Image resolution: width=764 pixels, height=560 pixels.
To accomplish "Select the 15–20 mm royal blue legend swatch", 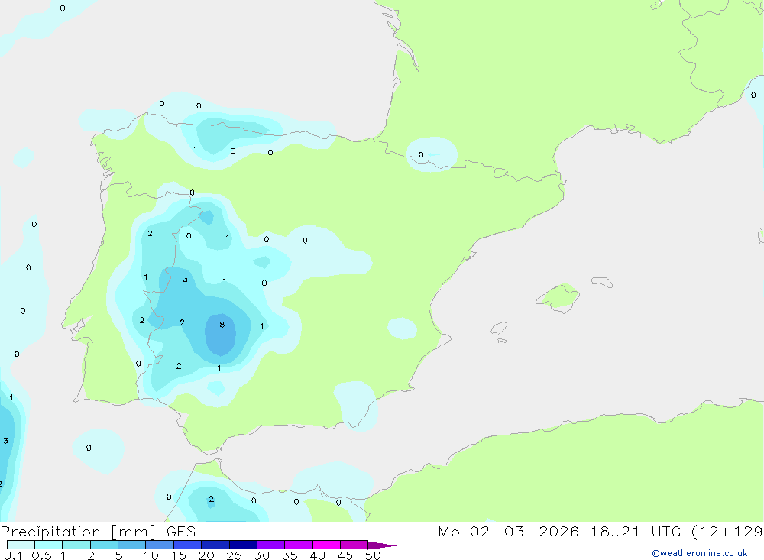I will click(187, 545).
